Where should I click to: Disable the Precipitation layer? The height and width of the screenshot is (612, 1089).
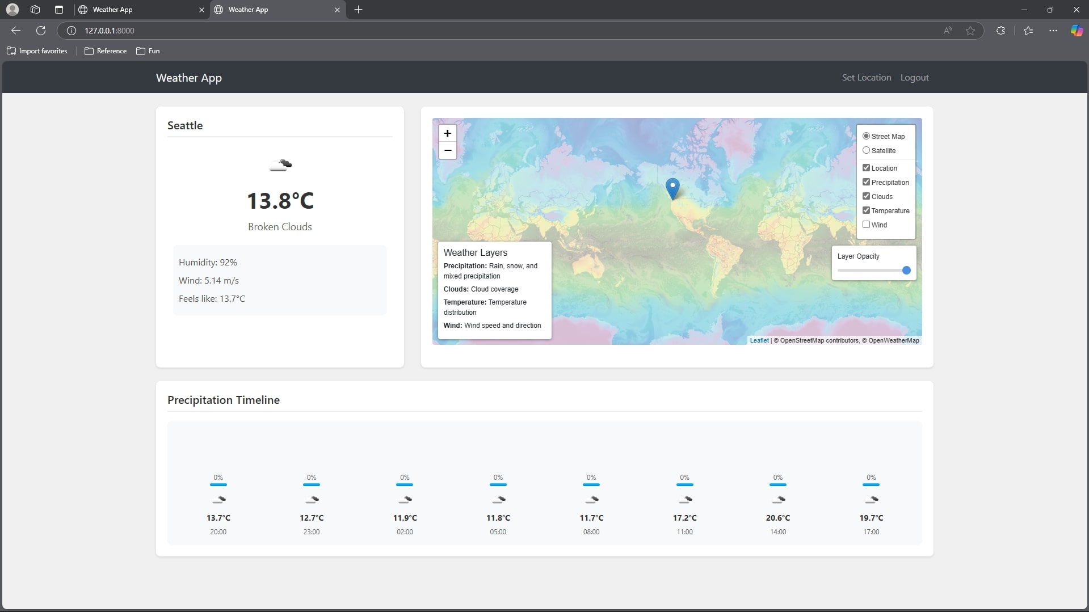(x=866, y=182)
